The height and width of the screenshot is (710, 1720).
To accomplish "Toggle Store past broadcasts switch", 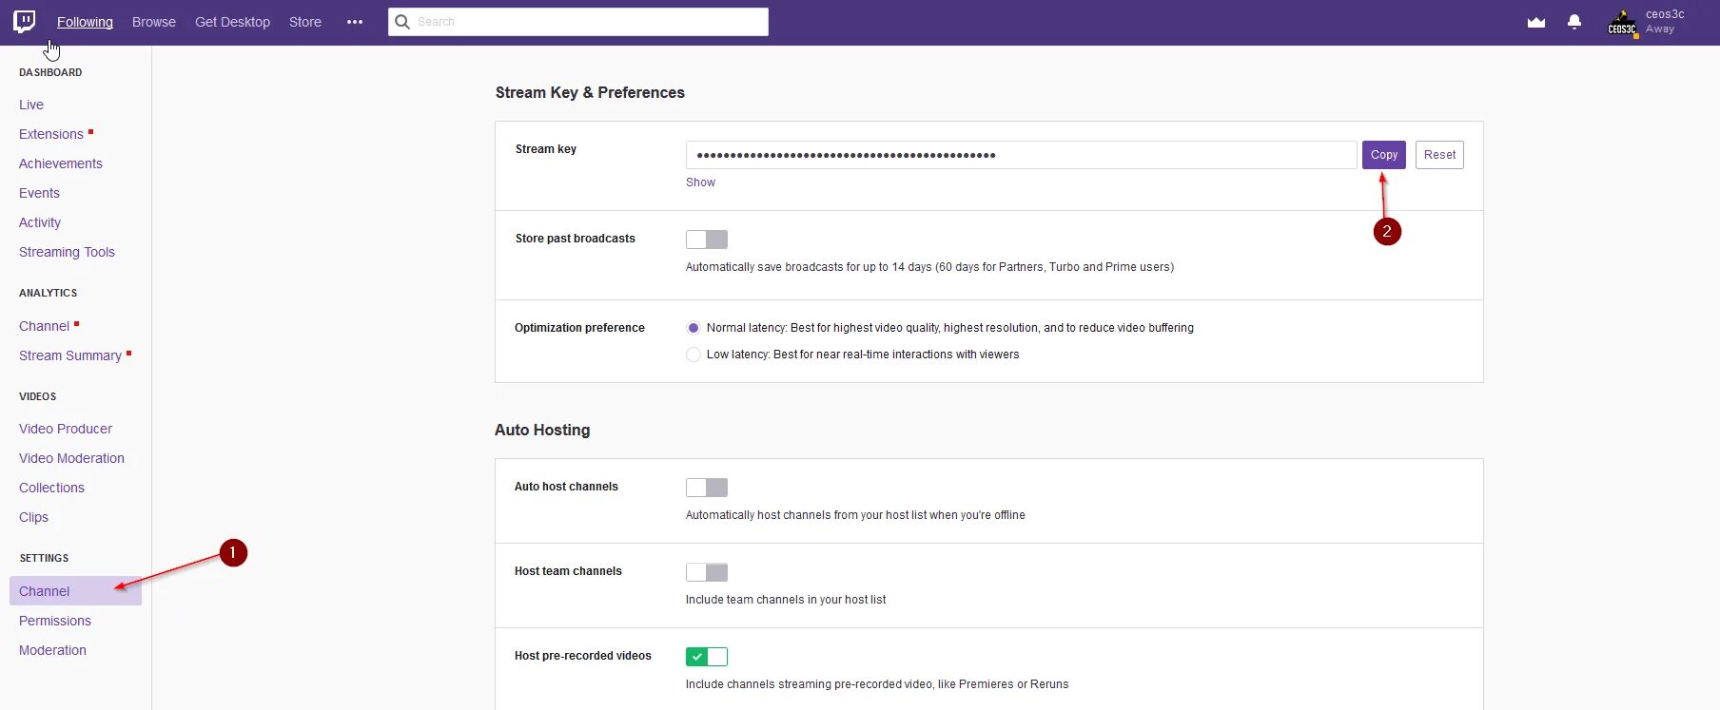I will [707, 240].
